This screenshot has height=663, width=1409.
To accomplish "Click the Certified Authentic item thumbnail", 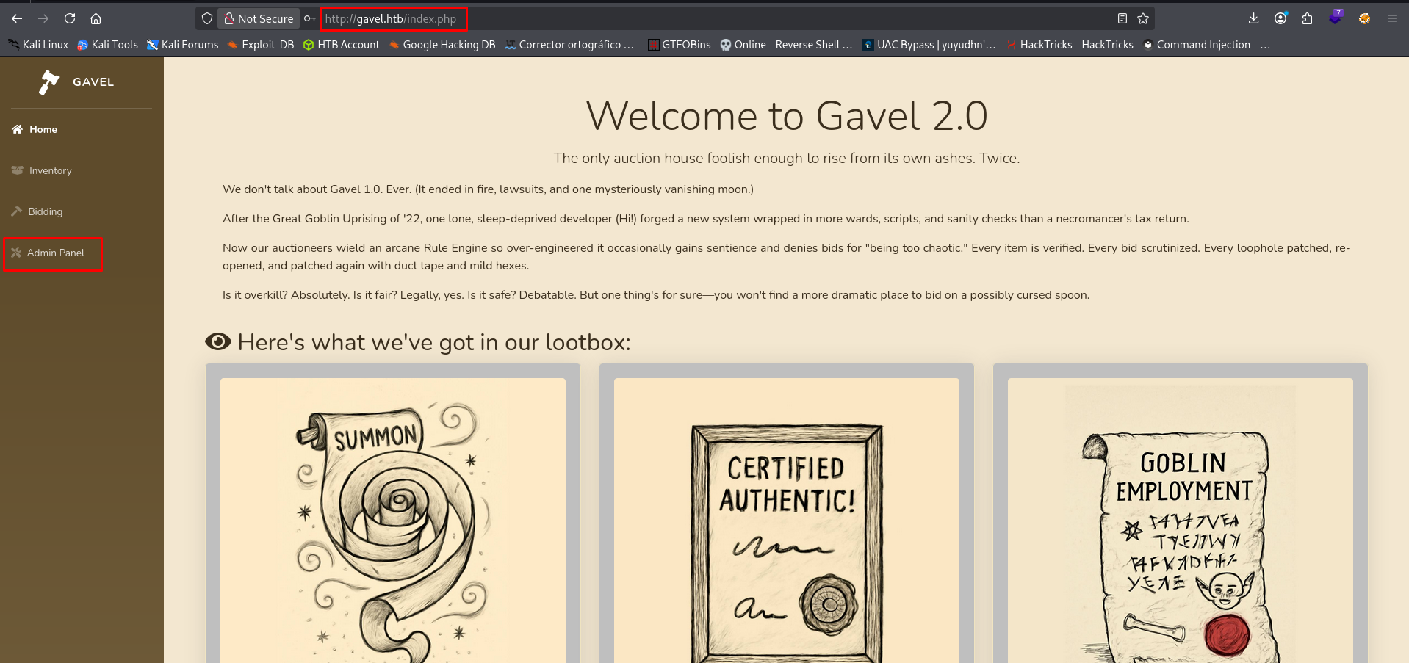I will tap(786, 521).
